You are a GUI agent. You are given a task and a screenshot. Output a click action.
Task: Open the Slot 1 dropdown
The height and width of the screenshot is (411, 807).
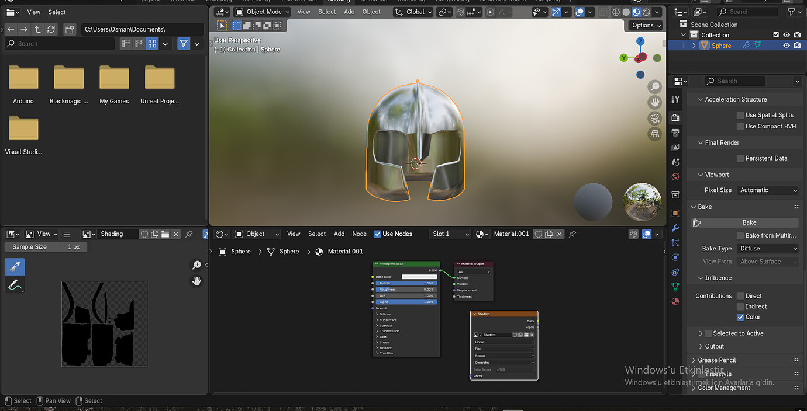(x=450, y=234)
